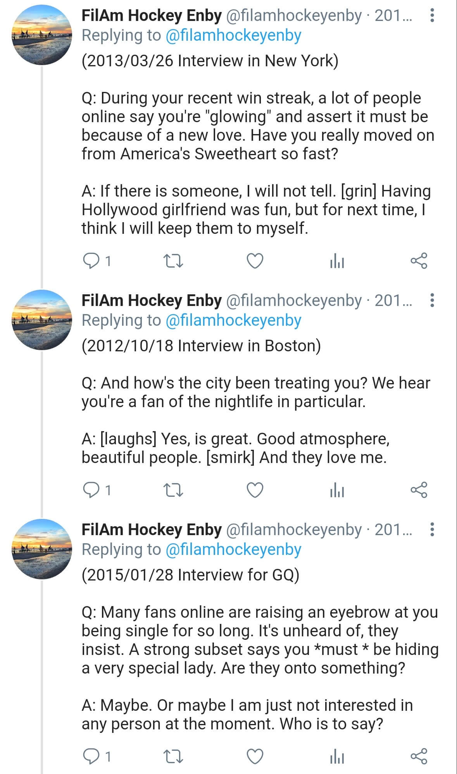This screenshot has height=774, width=457.
Task: Open the avatar on the Boston interview tweet
Action: pos(42,320)
